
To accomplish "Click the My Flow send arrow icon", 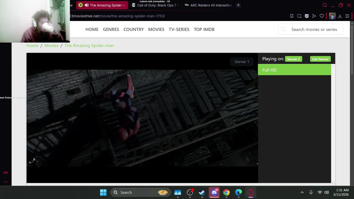I will (x=314, y=16).
